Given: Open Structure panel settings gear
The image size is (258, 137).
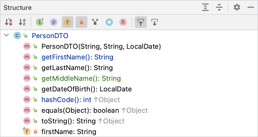Looking at the screenshot, I should pos(237,7).
